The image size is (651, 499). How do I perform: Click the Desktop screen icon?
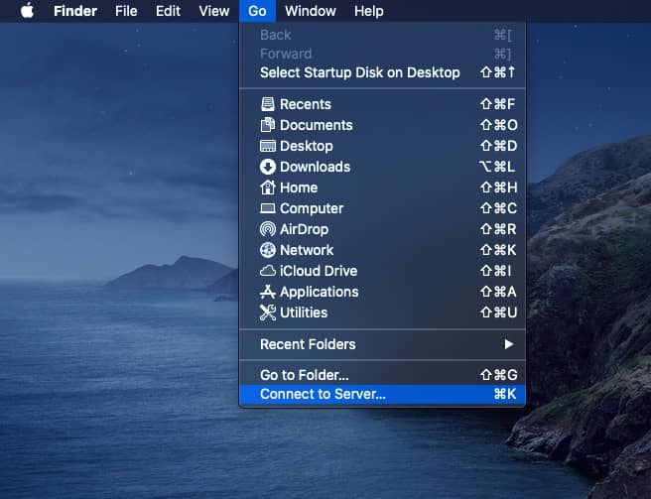click(267, 146)
